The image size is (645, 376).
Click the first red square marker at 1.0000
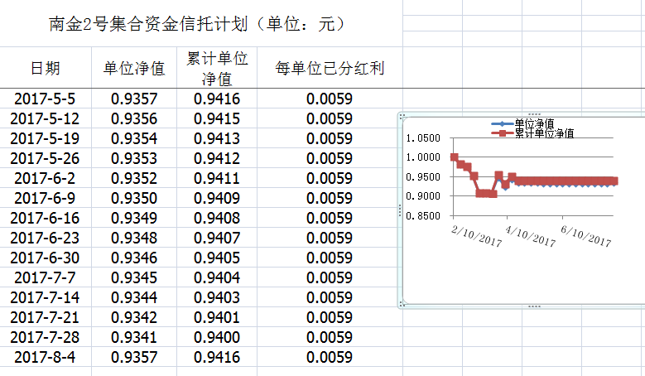[454, 157]
